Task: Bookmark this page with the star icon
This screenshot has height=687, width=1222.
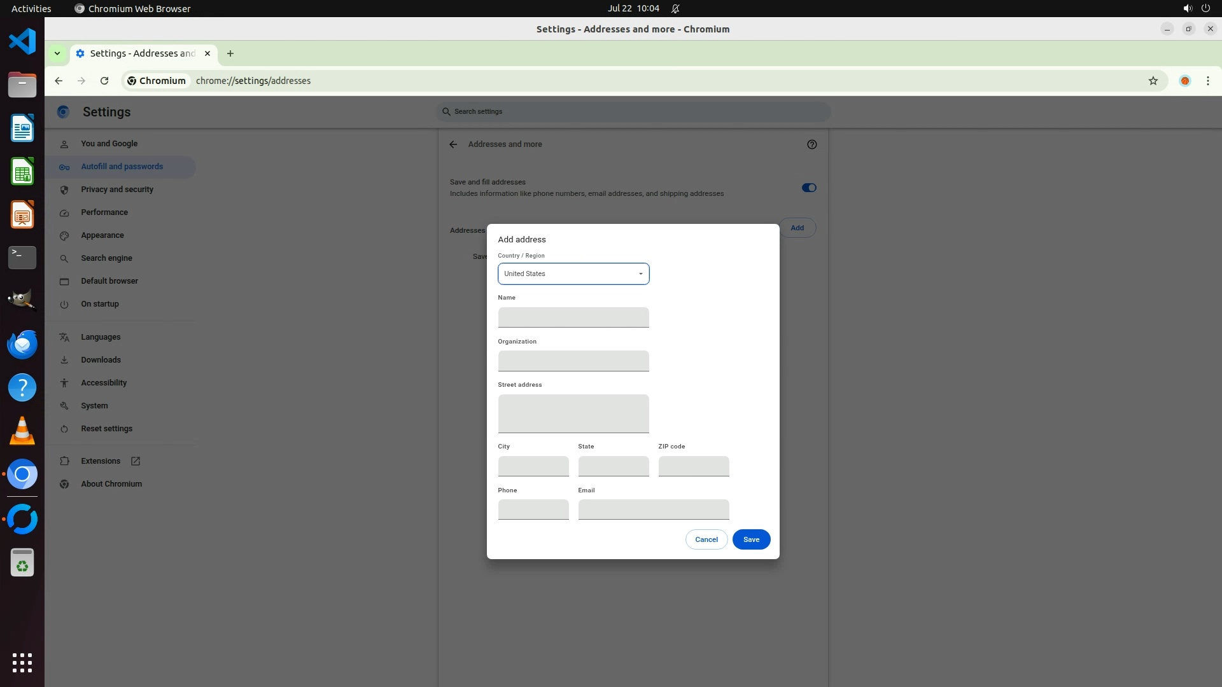Action: pos(1153,81)
